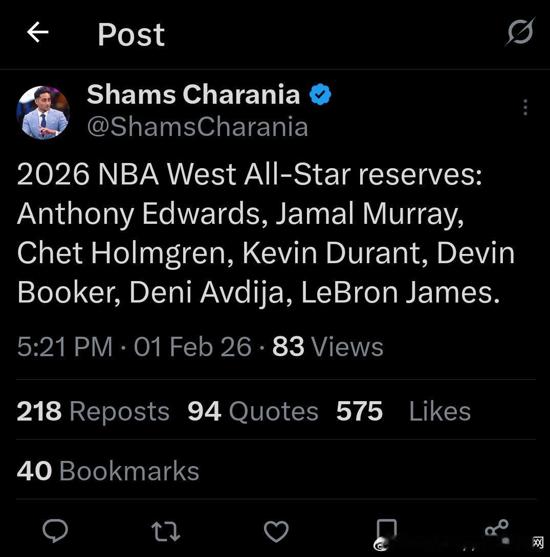Click the Shams Charania display name
The image size is (550, 557).
(x=193, y=95)
